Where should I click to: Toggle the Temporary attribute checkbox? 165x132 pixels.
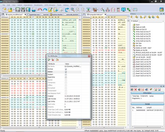pos(66,83)
